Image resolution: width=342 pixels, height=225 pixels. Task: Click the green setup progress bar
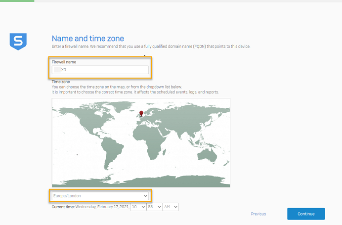point(17,1)
